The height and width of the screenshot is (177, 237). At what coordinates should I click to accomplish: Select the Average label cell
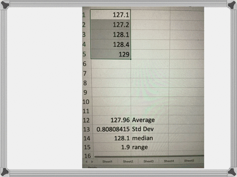150,120
